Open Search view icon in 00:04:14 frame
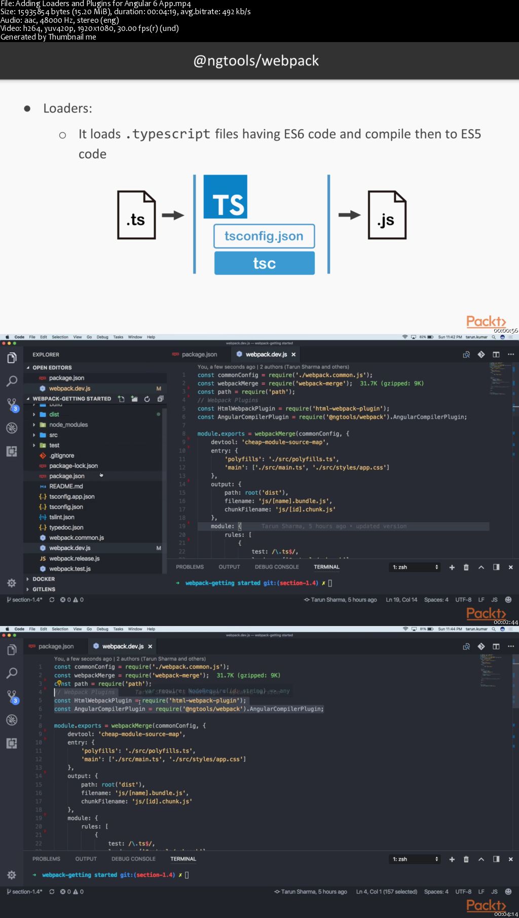The width and height of the screenshot is (519, 918). click(12, 673)
